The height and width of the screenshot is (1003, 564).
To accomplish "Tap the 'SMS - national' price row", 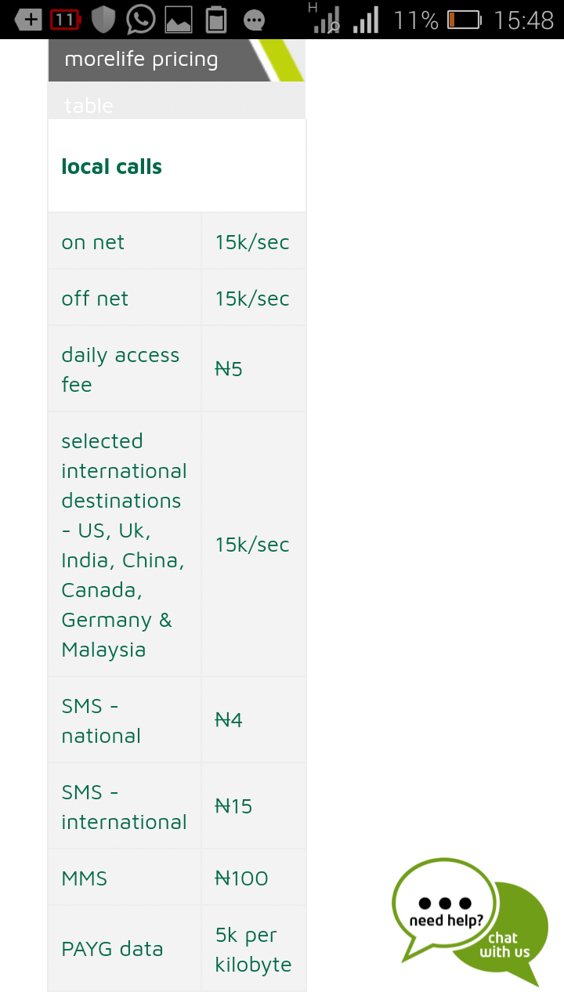I will click(x=177, y=720).
